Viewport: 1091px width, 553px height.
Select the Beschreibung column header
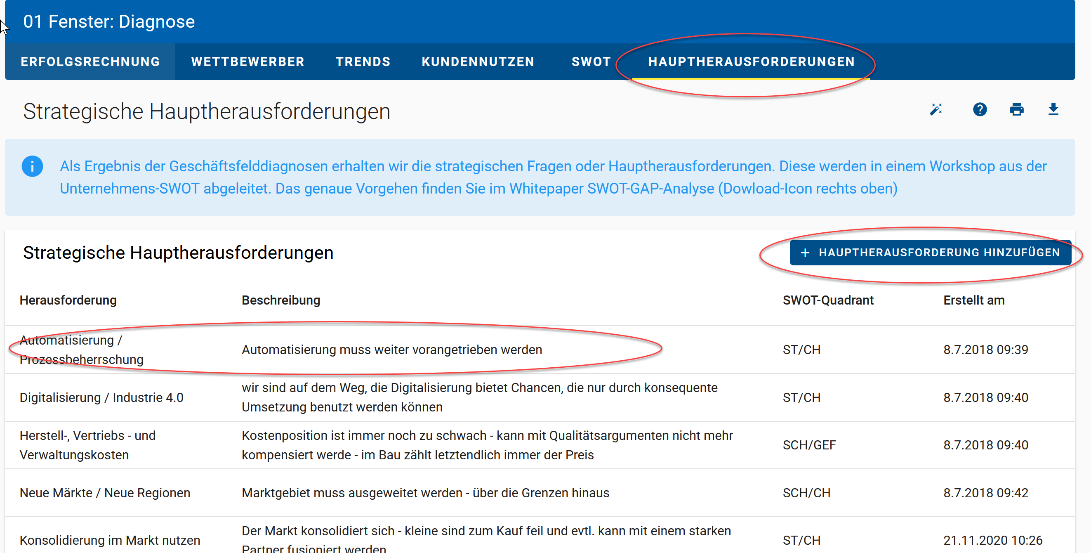[x=281, y=300]
